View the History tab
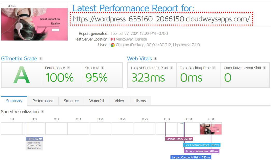 (140, 101)
